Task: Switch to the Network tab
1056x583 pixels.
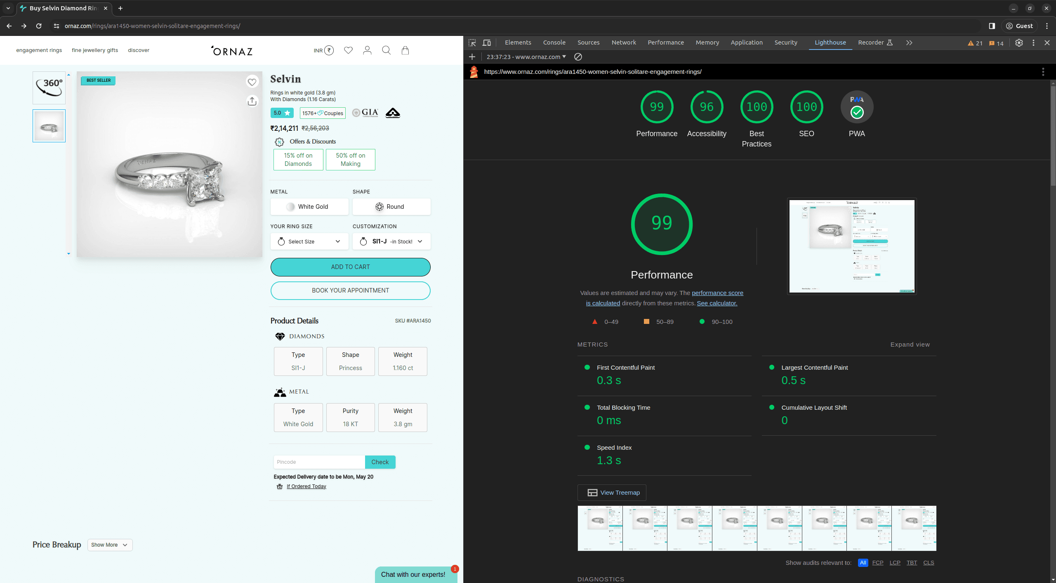Action: tap(624, 42)
